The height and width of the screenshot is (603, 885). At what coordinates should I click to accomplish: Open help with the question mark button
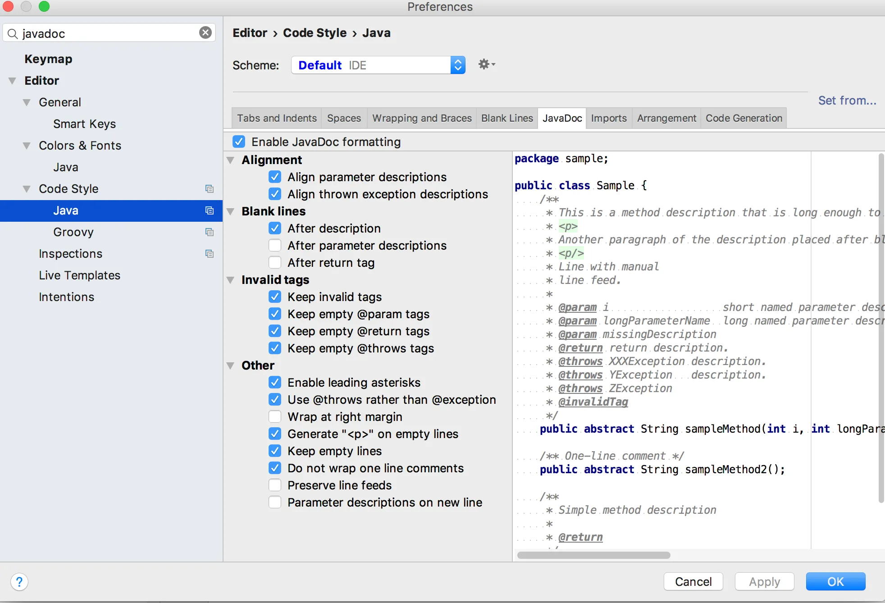click(19, 582)
